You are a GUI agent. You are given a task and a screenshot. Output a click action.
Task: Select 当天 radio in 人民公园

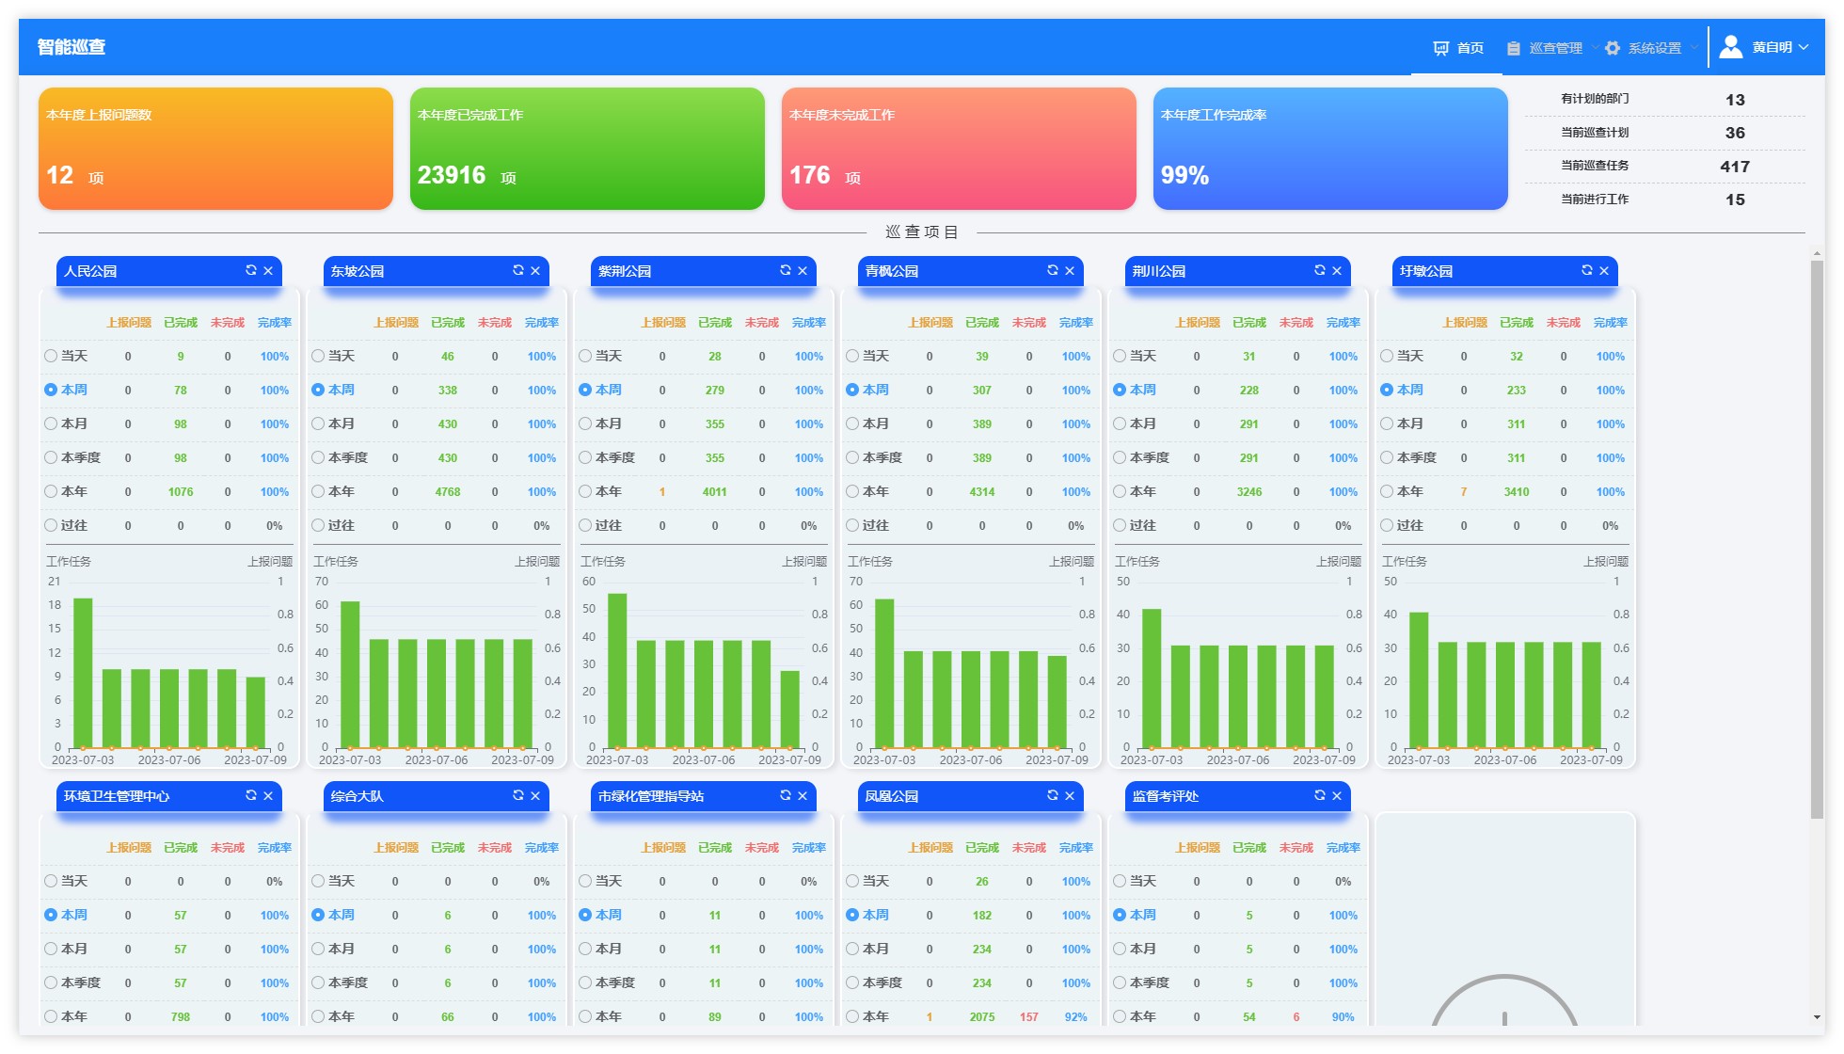tap(51, 356)
